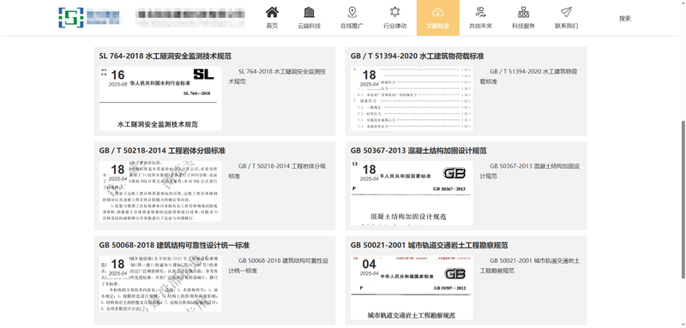Click the 城市轨道交通岩土工程勘察规范 cover thumbnail
Screen dimensions: 686x328
tap(412, 288)
